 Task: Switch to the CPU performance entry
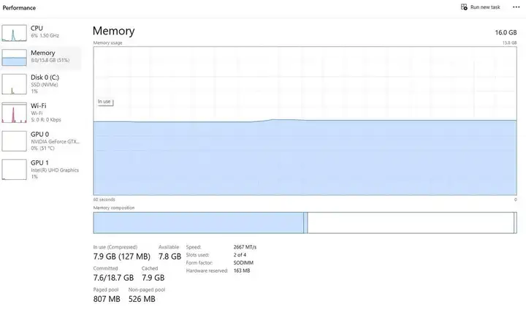pos(41,32)
